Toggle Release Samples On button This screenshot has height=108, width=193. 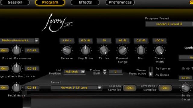[129, 88]
